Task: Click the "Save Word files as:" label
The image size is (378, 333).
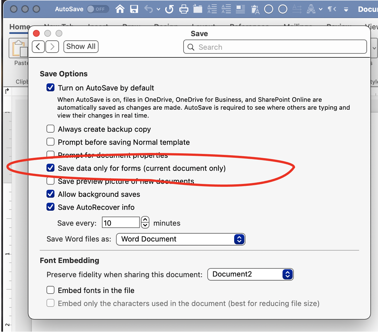Action: pos(79,239)
